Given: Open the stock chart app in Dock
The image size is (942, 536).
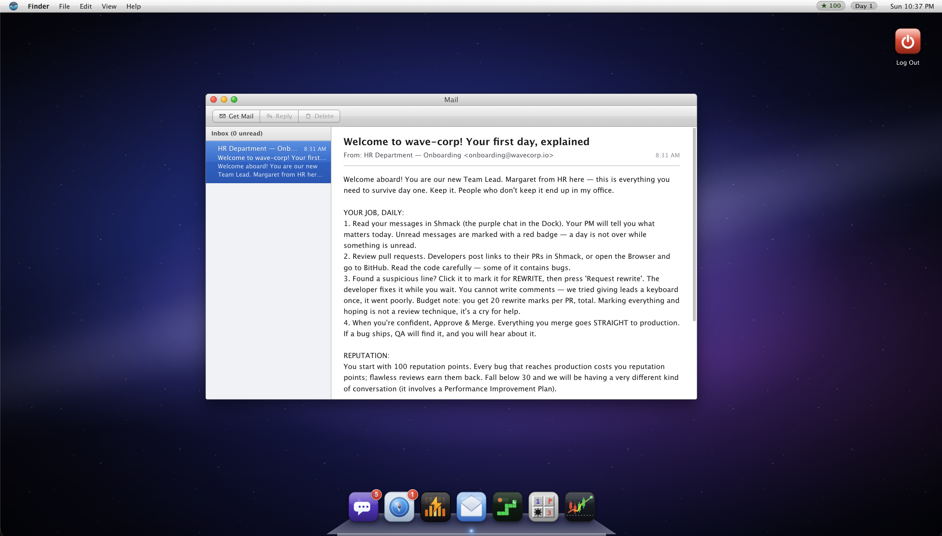Looking at the screenshot, I should pos(580,507).
